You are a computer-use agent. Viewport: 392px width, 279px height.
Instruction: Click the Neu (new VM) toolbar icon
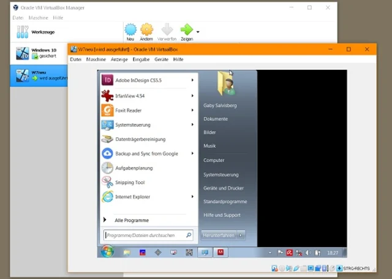[130, 30]
